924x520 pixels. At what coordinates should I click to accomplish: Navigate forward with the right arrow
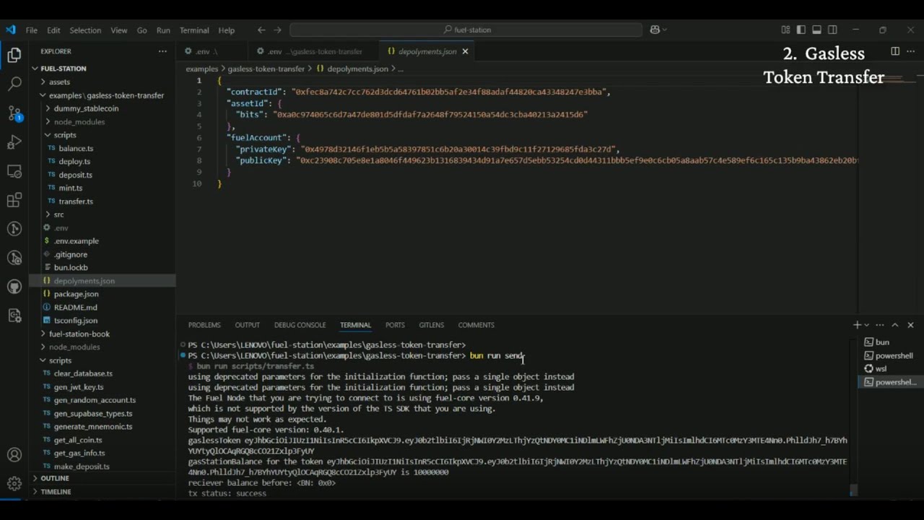tap(278, 30)
